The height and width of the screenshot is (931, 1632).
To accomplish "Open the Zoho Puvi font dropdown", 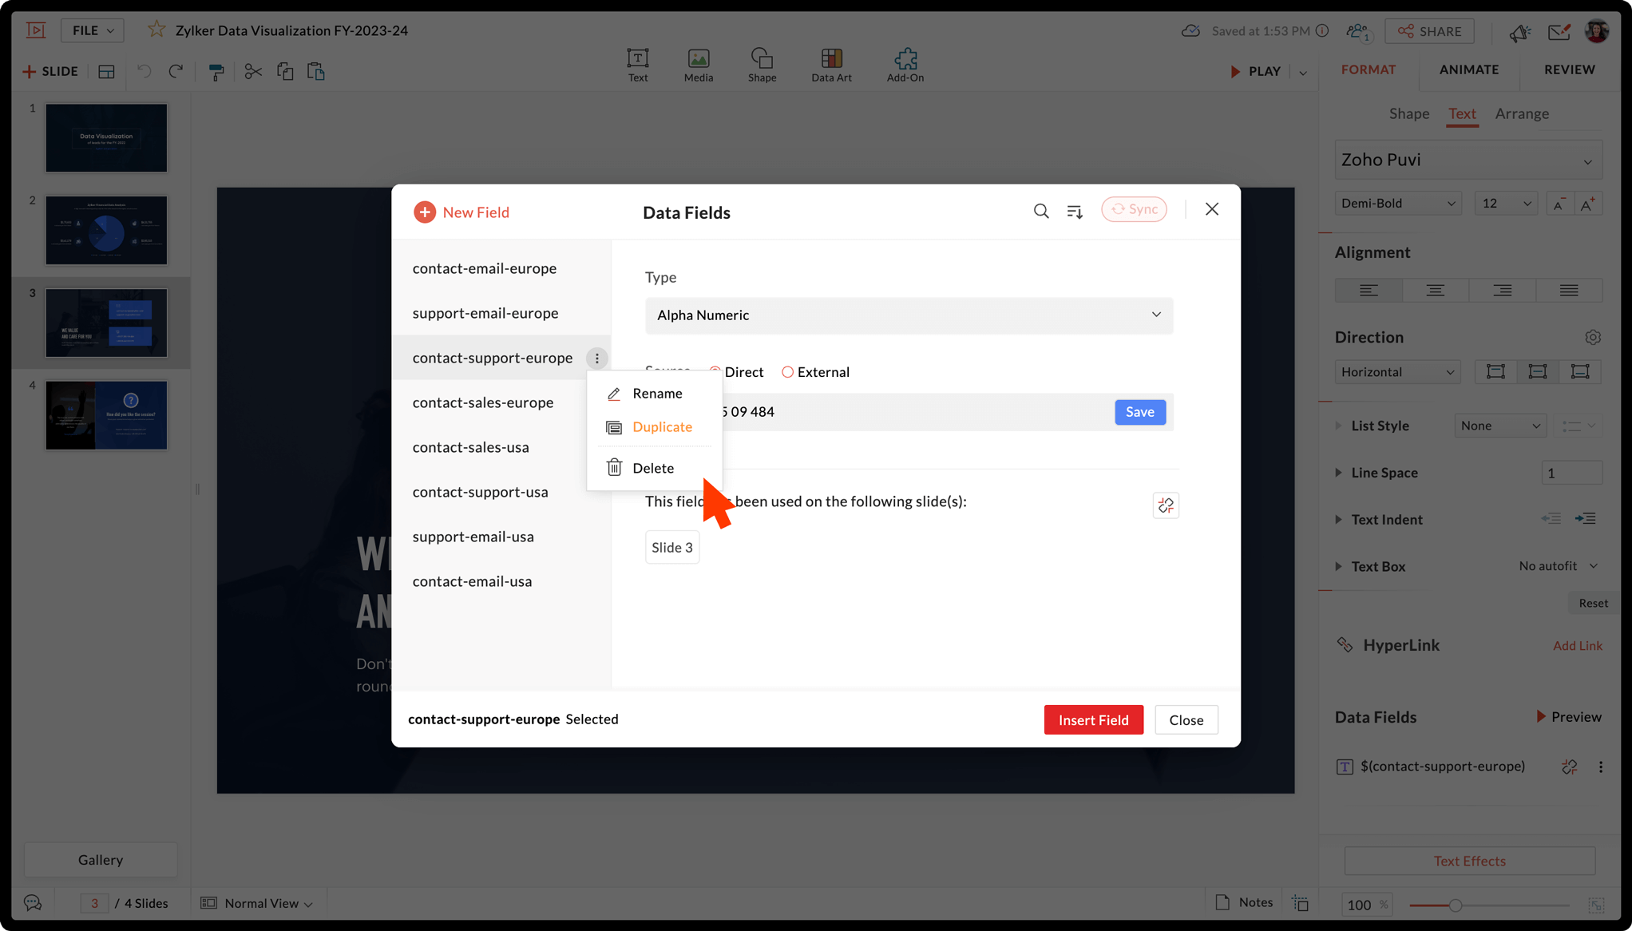I will [1468, 160].
